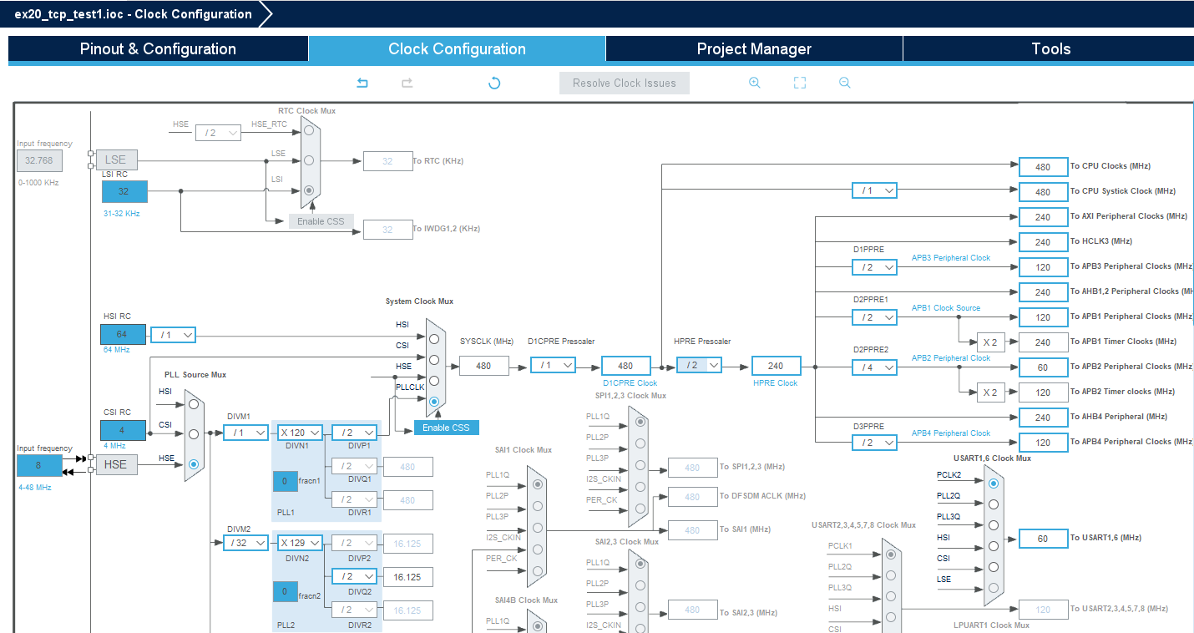The image size is (1194, 633).
Task: Click the Resolve Clock Issues button
Action: click(625, 83)
